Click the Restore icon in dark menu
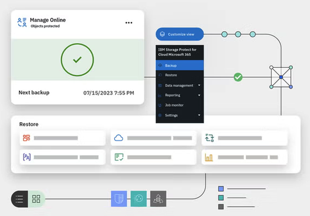Screen dimensions: 310x216 click(160, 75)
